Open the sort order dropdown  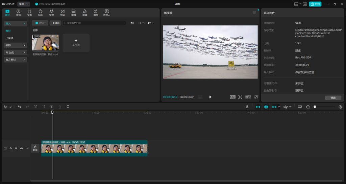click(x=141, y=23)
